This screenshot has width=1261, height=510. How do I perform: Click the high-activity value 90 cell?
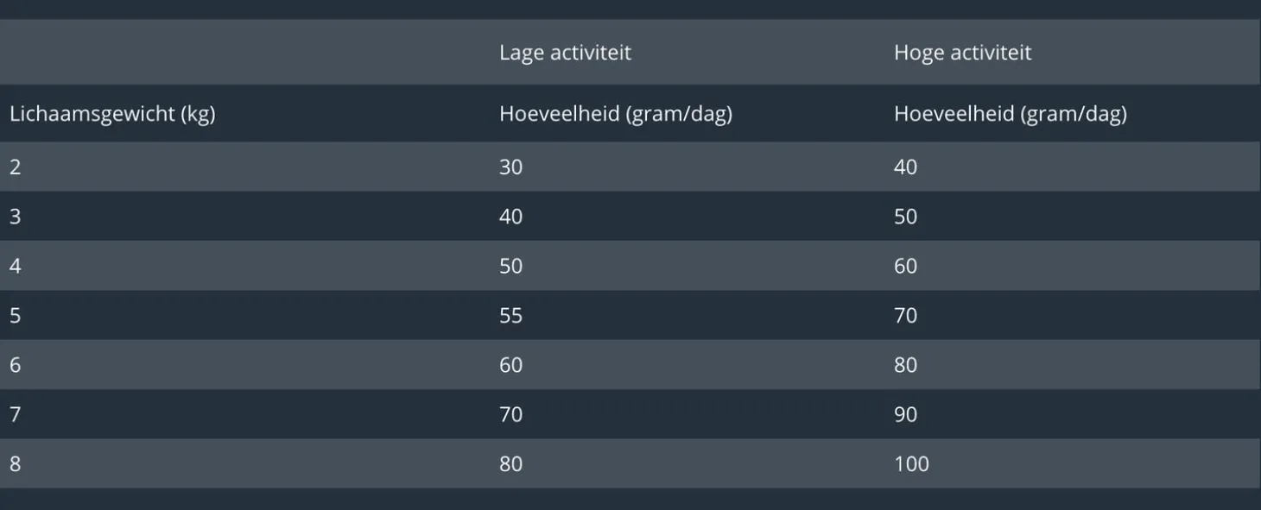pos(905,414)
